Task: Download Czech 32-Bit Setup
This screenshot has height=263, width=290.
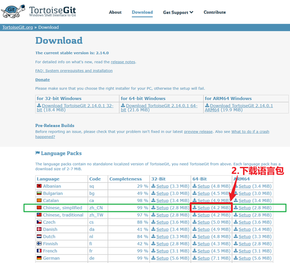Action: [162, 222]
